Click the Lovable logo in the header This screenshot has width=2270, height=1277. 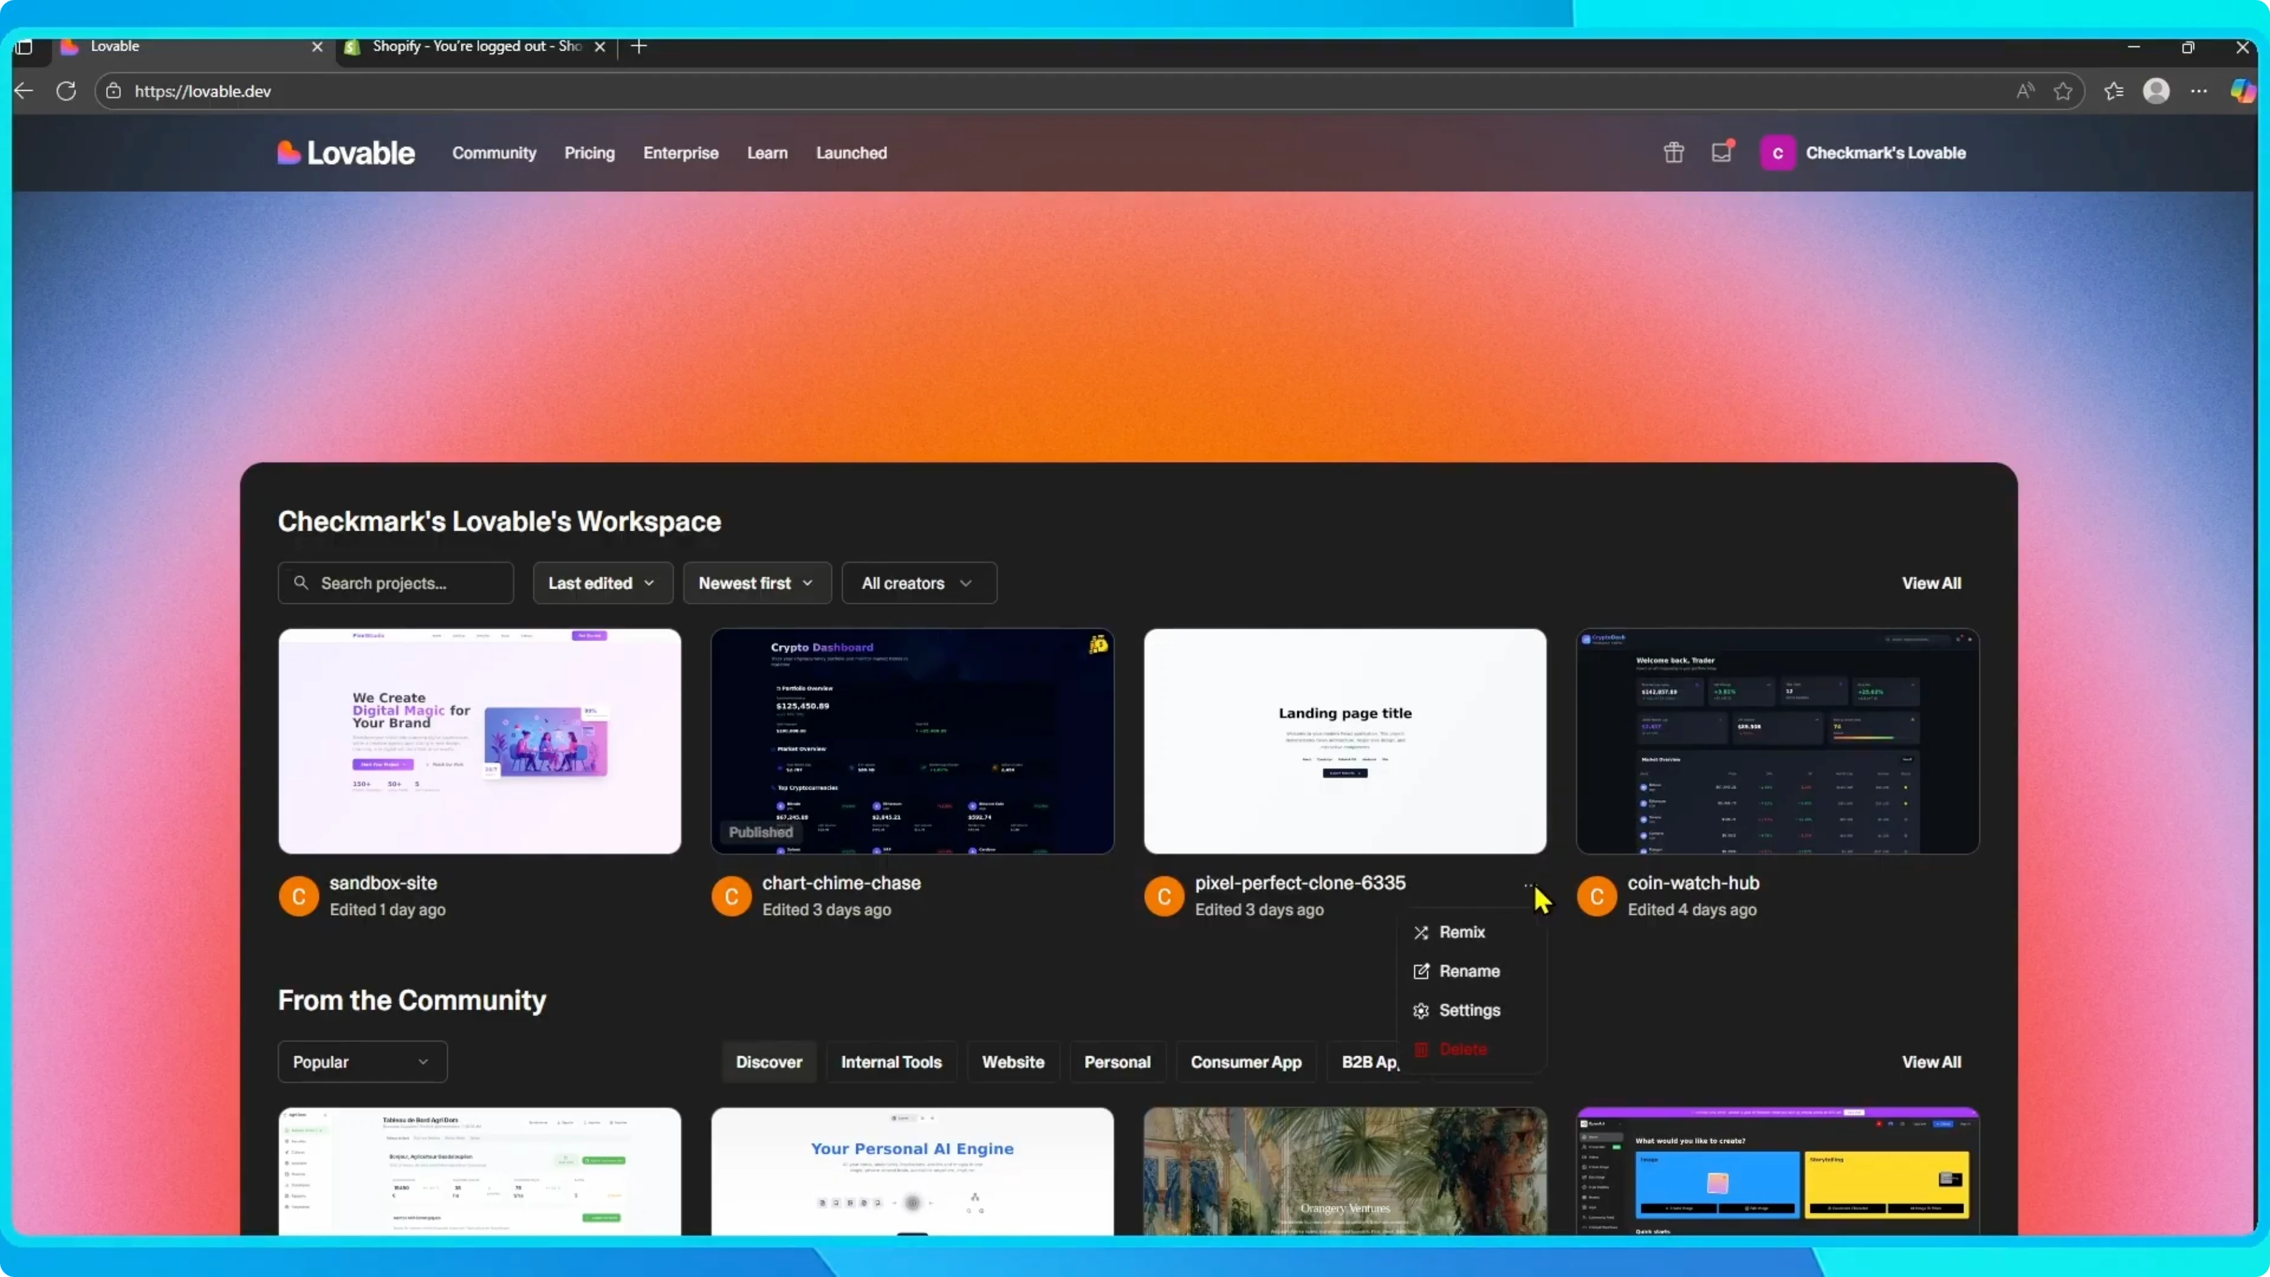345,154
